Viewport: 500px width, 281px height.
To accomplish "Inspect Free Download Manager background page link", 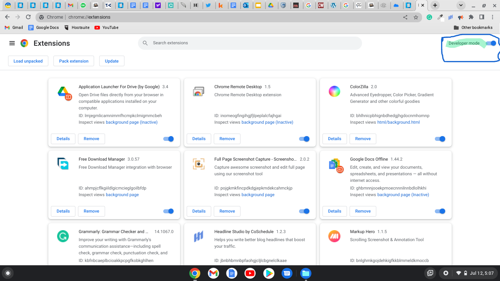I will [122, 195].
